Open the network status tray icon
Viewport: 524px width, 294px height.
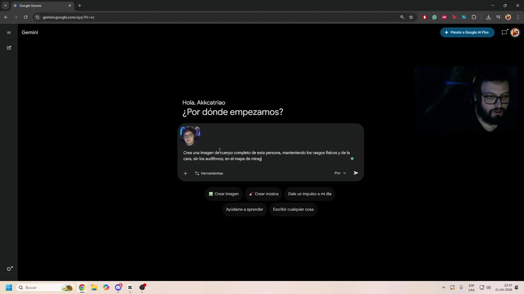[x=482, y=287]
